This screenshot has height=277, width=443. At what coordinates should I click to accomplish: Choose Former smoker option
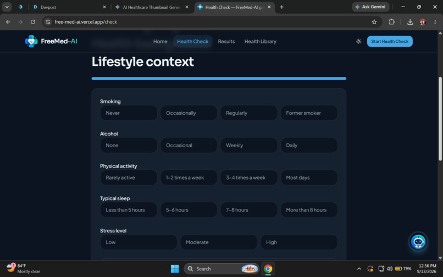pyautogui.click(x=309, y=113)
